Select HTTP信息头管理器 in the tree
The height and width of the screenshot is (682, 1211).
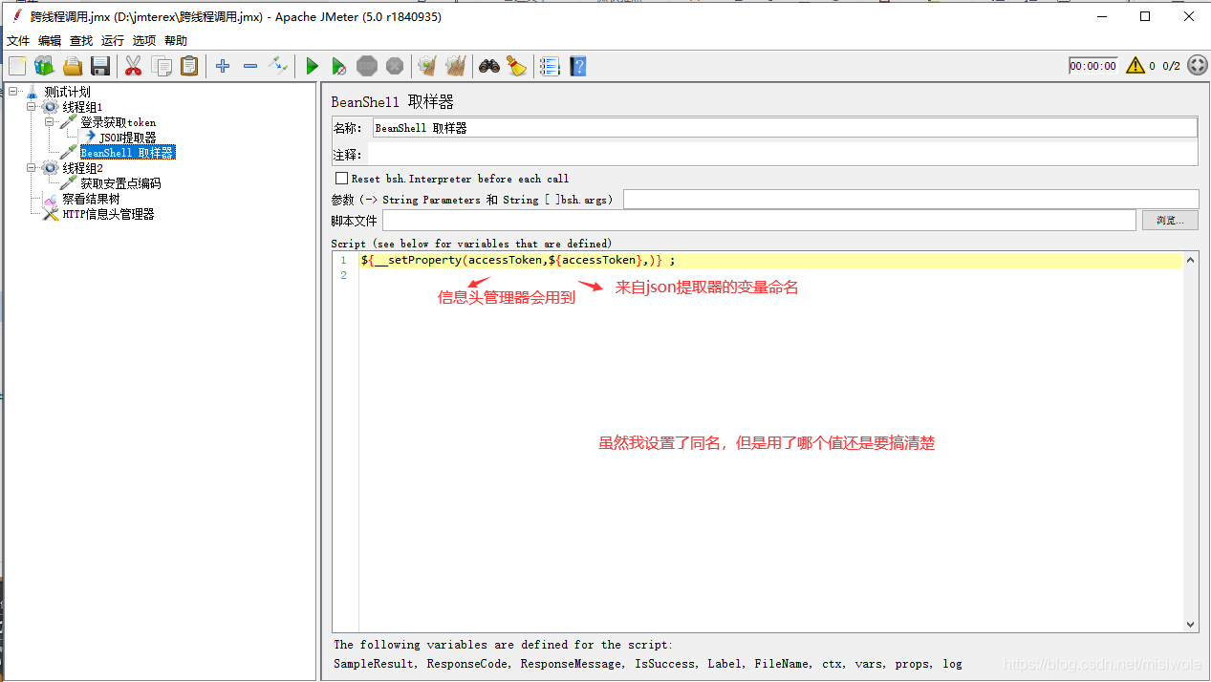(108, 214)
